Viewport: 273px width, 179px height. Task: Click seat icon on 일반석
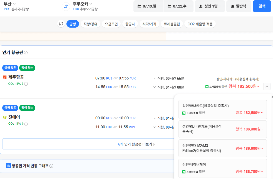[232, 6]
